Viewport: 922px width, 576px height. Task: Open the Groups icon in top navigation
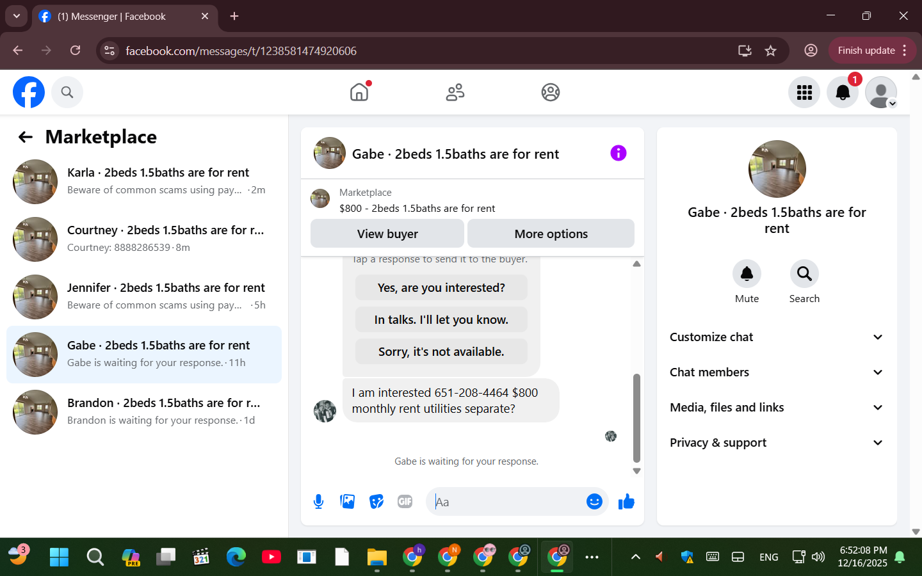(551, 92)
